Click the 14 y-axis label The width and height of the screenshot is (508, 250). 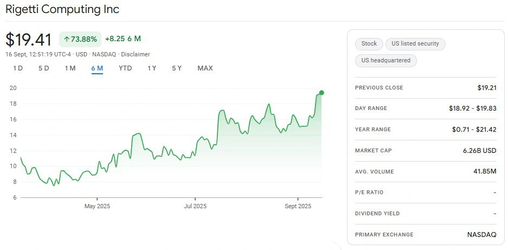tap(14, 135)
